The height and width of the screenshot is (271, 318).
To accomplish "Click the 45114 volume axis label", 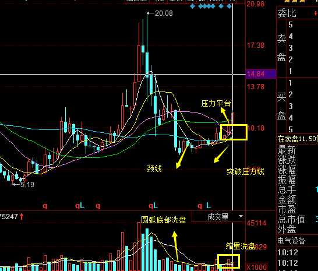I will point(256,223).
